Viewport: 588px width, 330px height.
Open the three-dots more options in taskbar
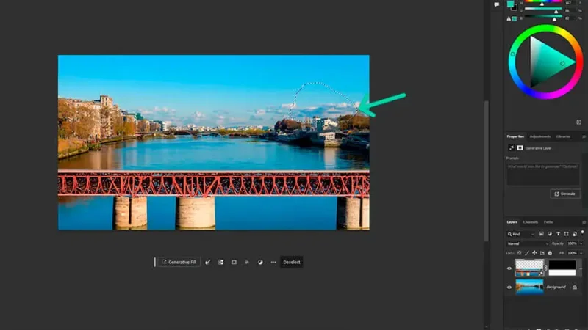point(273,262)
